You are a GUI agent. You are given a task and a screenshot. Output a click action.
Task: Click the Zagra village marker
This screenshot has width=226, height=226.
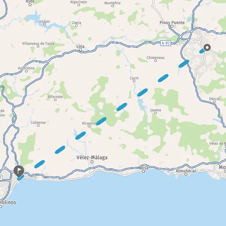tap(76, 26)
